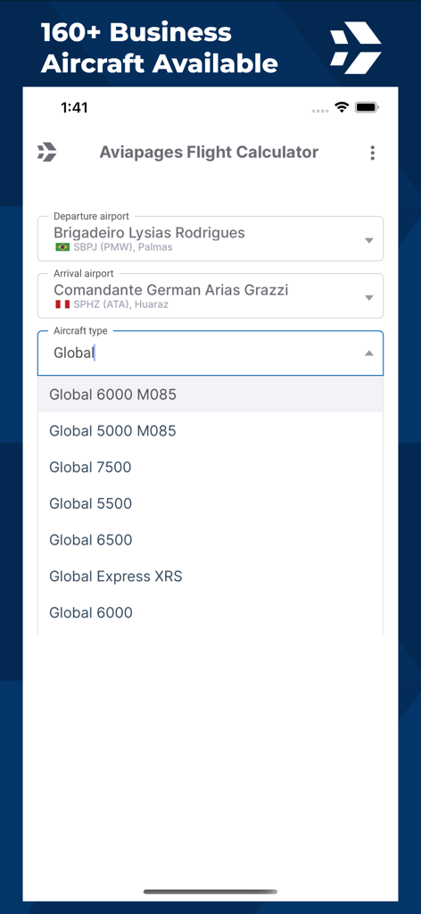
Task: Open the Departure airport Brigadeiro Lysias Rodrigues field
Action: point(210,239)
